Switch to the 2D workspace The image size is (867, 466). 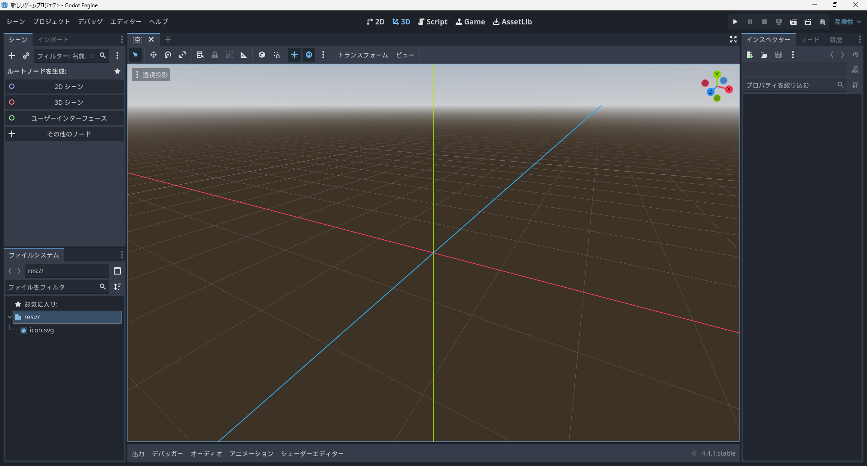click(376, 22)
